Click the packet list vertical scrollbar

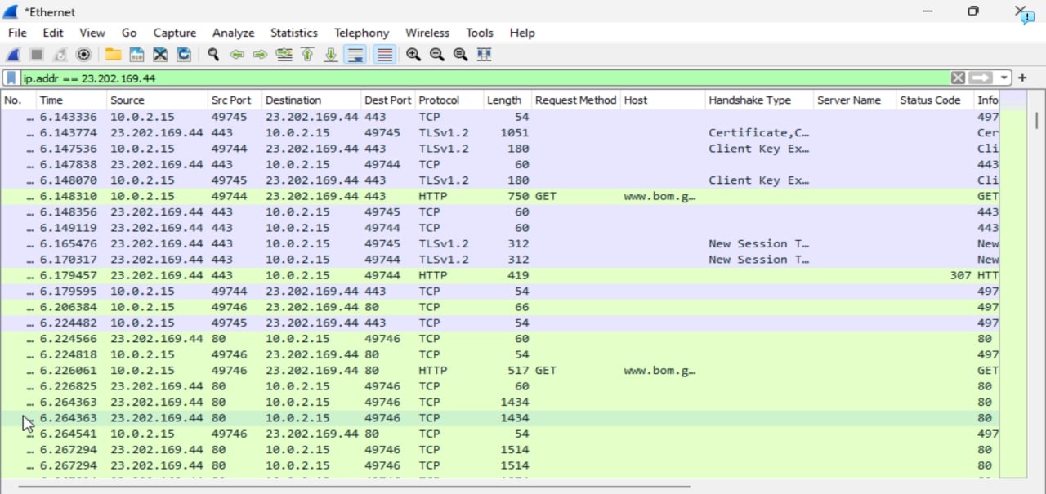1037,121
